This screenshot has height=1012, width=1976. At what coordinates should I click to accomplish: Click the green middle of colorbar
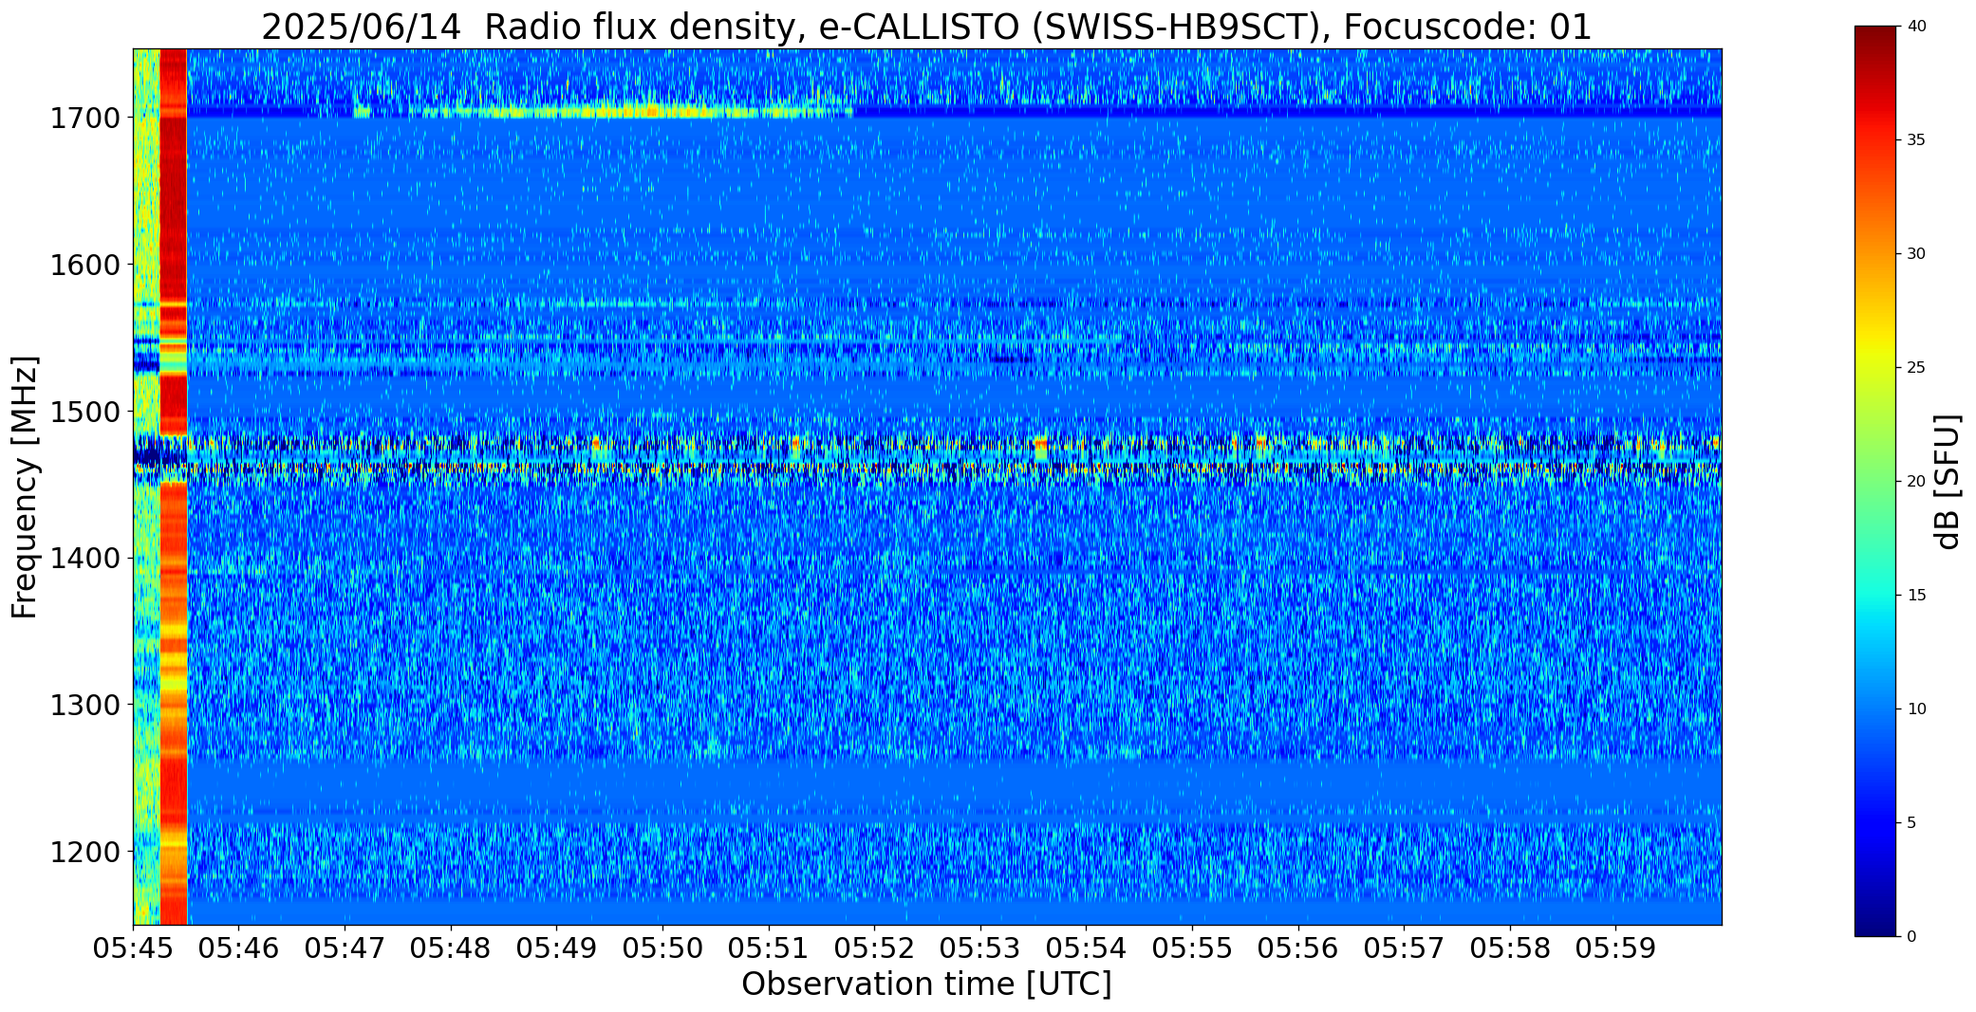1877,482
